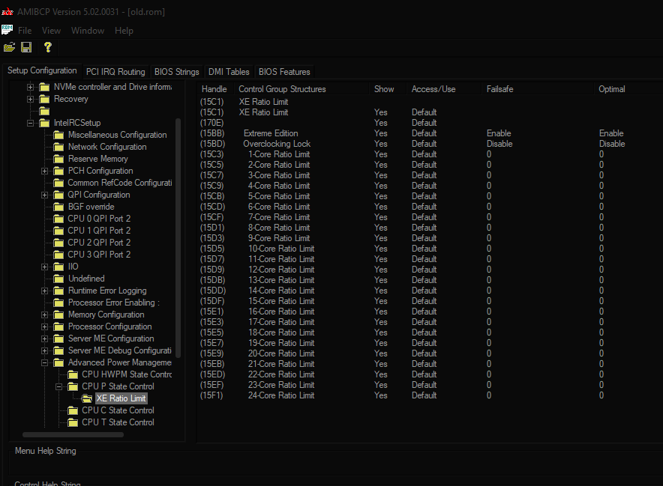Switch to the PCI IRQ Routing tab
This screenshot has width=663, height=486.
point(115,72)
